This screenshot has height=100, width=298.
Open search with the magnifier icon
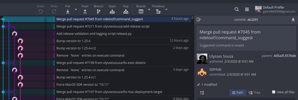point(237,9)
